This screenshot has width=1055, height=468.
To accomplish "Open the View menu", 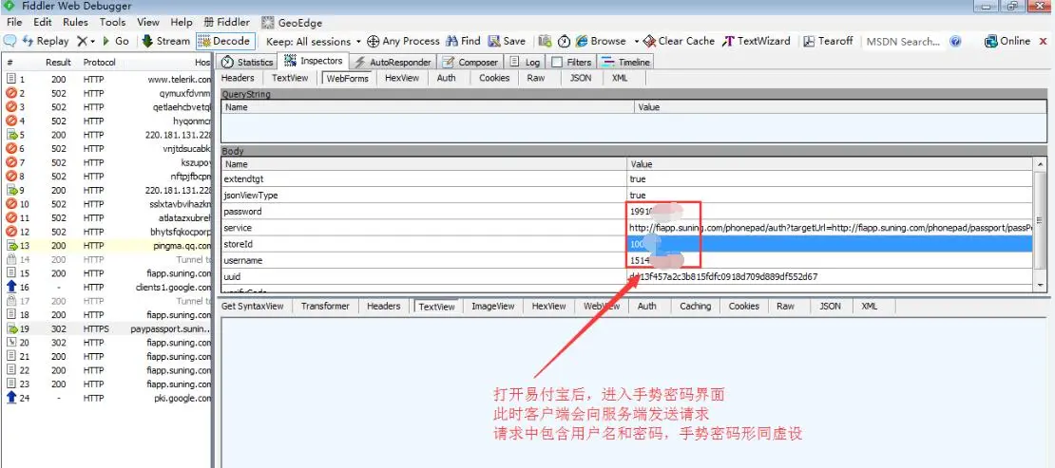I will [148, 22].
